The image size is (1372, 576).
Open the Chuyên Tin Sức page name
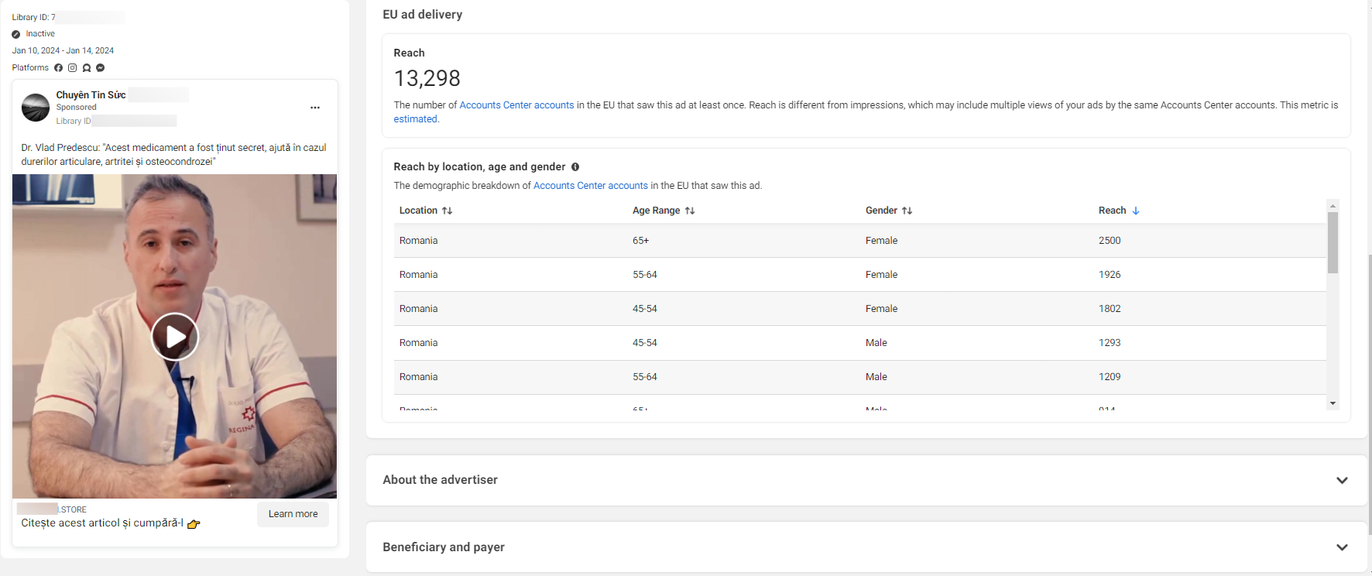coord(91,95)
